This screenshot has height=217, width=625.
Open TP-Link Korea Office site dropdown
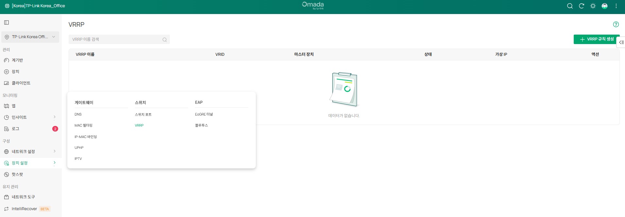click(30, 37)
